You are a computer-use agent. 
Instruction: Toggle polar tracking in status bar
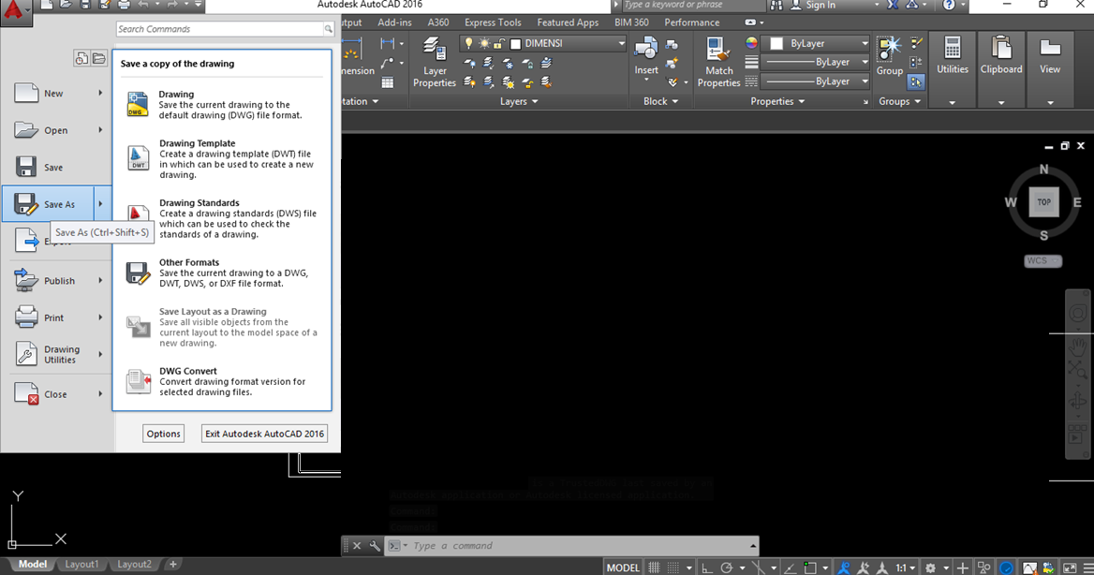726,568
